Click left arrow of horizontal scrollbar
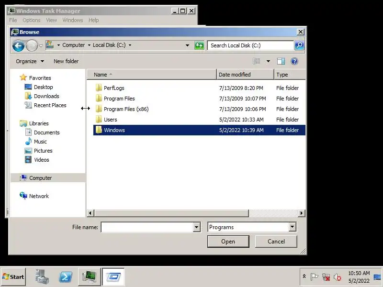This screenshot has height=287, width=383. (90, 213)
